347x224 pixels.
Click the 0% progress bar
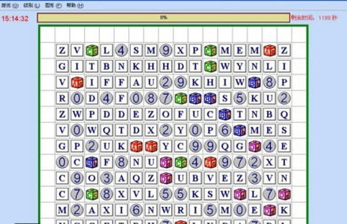(163, 18)
